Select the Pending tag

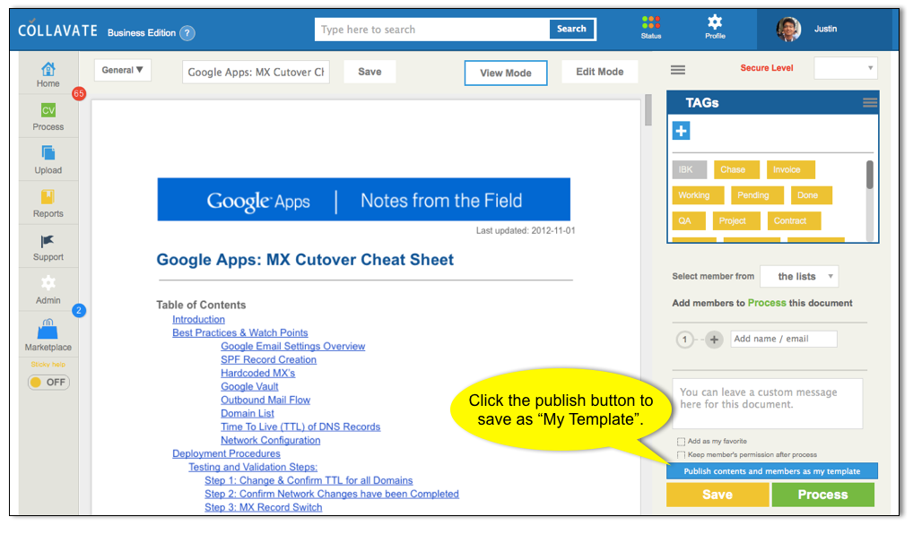(x=757, y=195)
